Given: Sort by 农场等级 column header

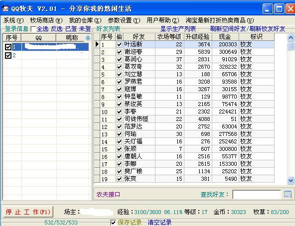Looking at the screenshot, I should pyautogui.click(x=169, y=37).
